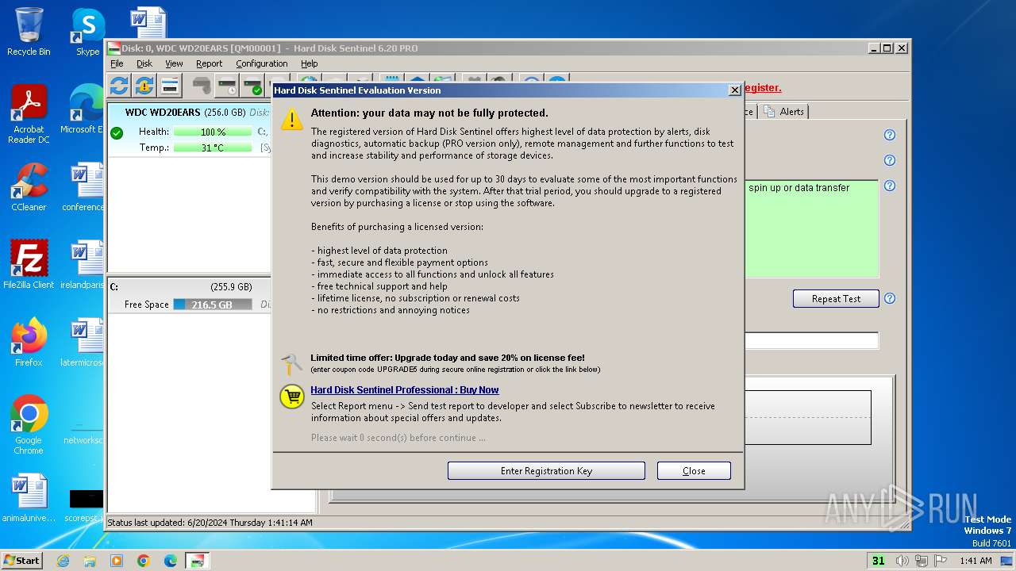
Task: Click the Health 100 % bar
Action: click(213, 132)
